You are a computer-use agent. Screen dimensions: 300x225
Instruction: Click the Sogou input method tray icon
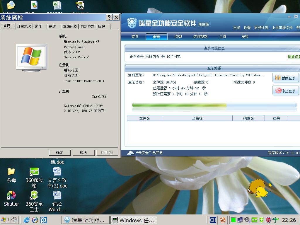tap(223, 220)
